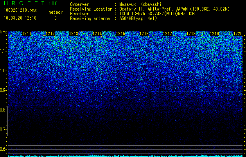Click the 1.0 kHz axis label

coord(3,71)
